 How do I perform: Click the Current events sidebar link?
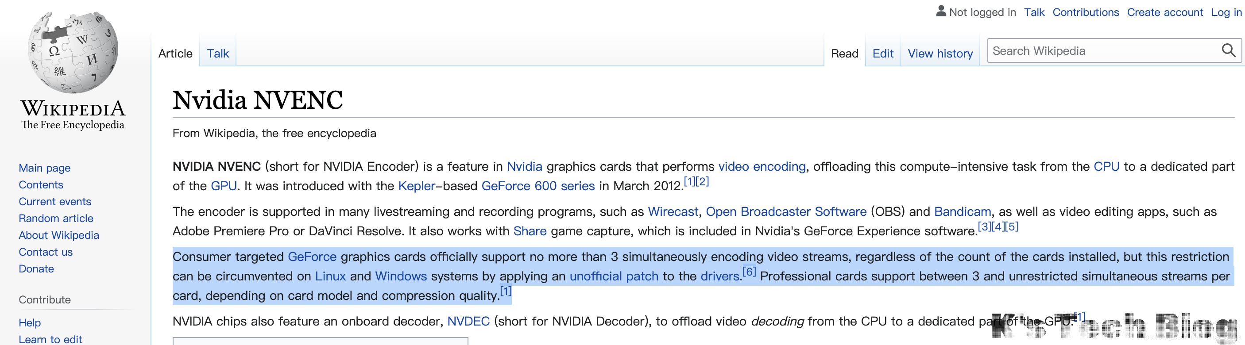tap(55, 202)
